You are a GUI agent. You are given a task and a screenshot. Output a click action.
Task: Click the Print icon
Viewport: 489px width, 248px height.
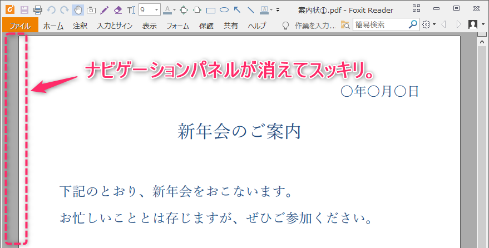coord(38,10)
